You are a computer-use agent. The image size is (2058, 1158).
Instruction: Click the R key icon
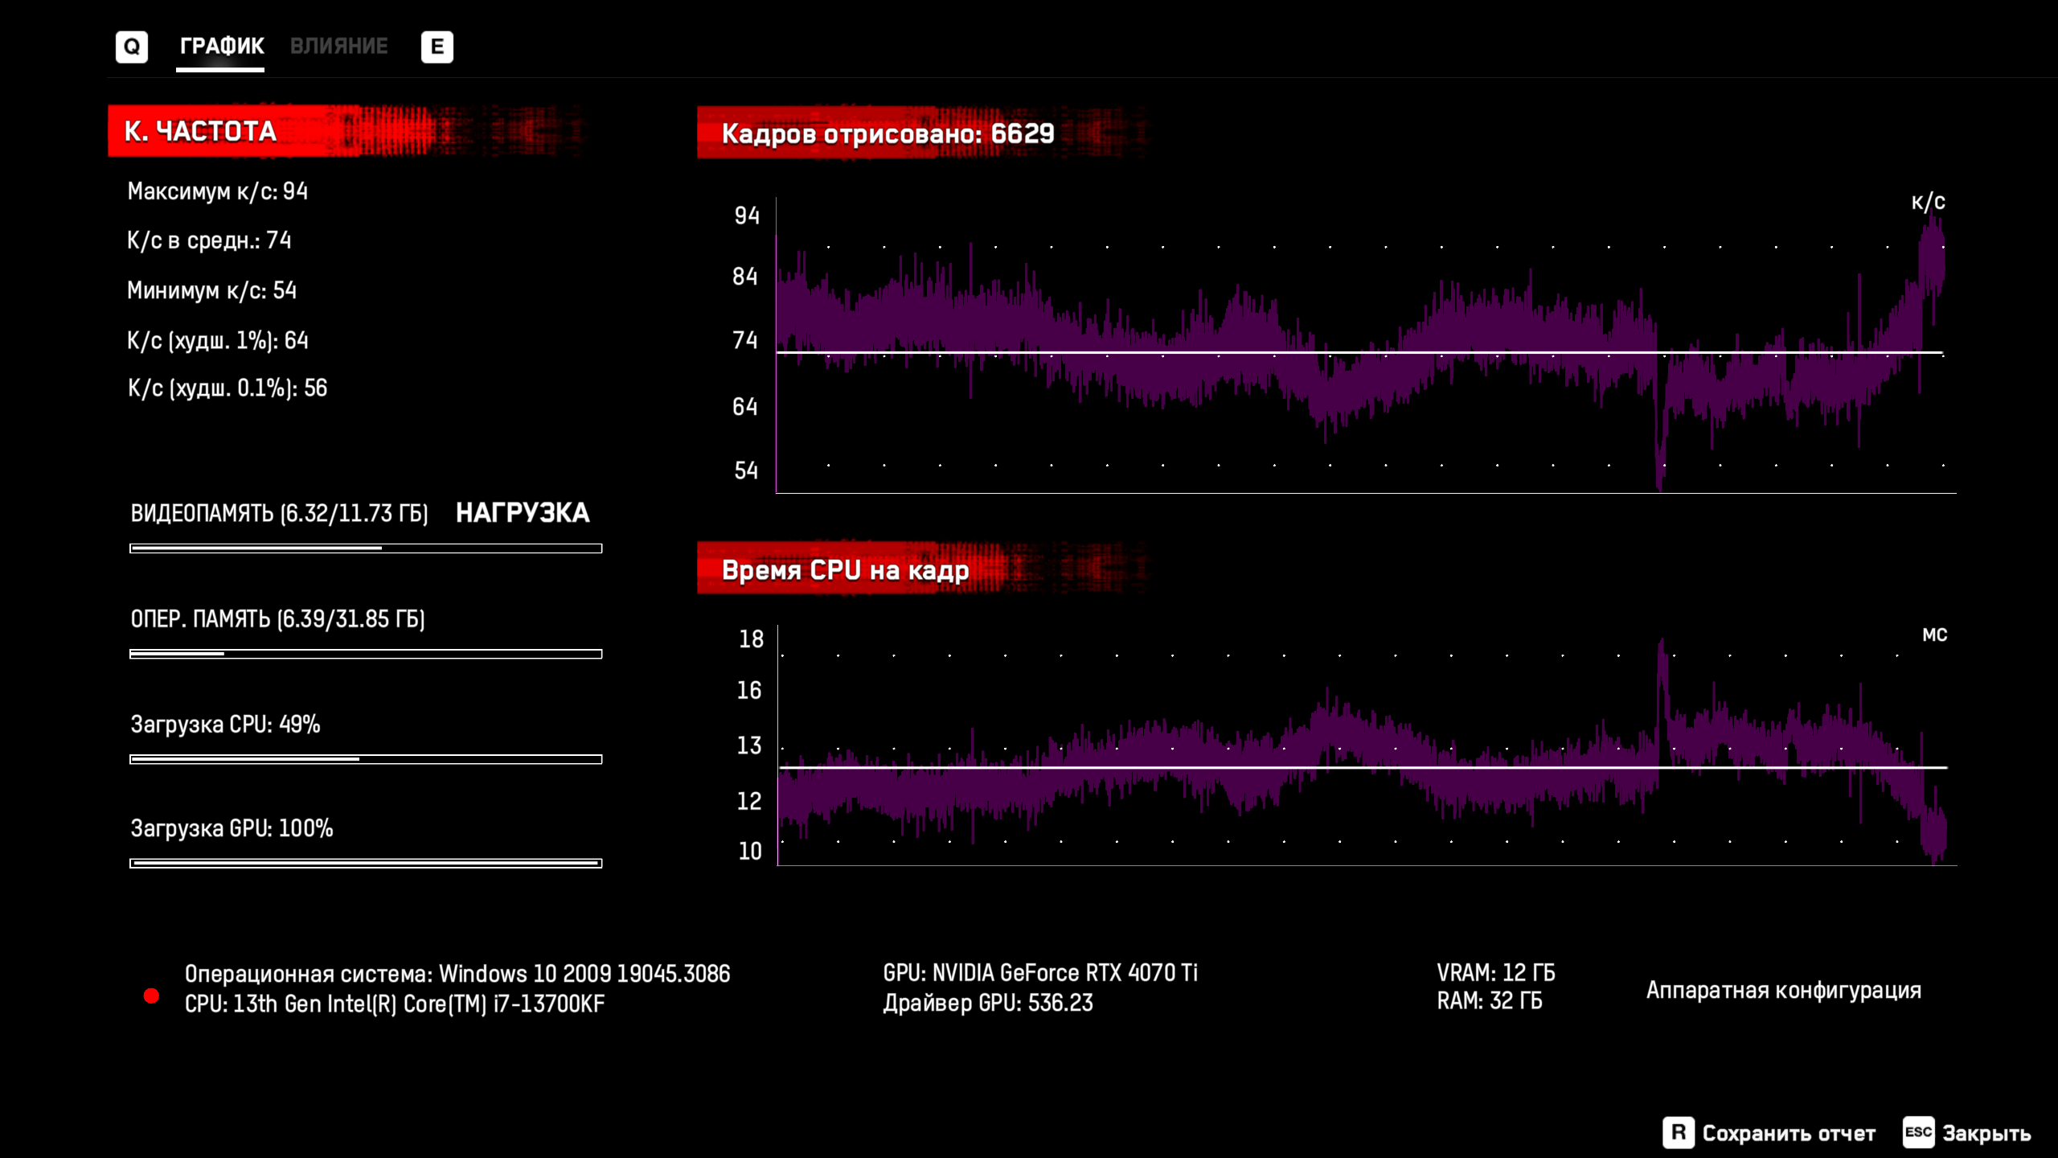tap(1678, 1132)
